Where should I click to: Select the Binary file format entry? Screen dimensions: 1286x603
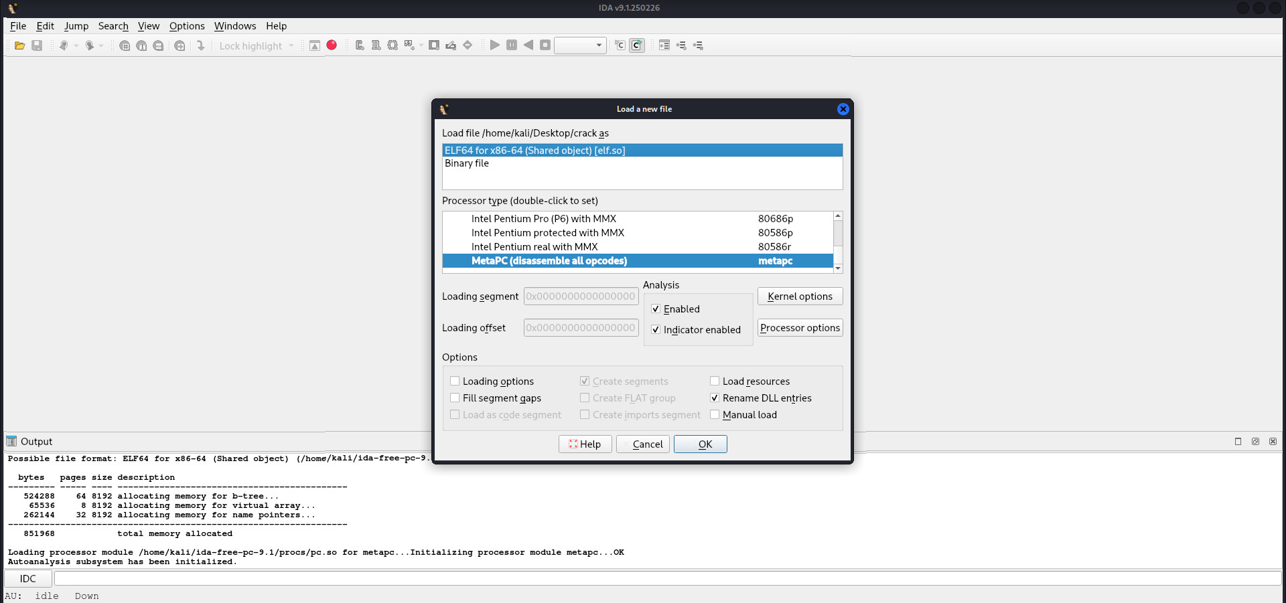tap(642, 163)
